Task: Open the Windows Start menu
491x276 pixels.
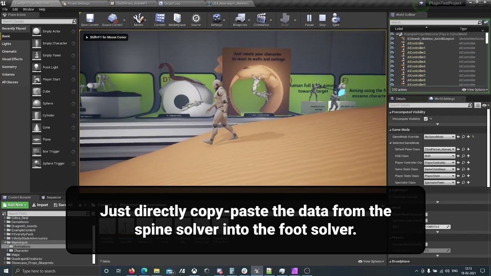Action: 6,271
